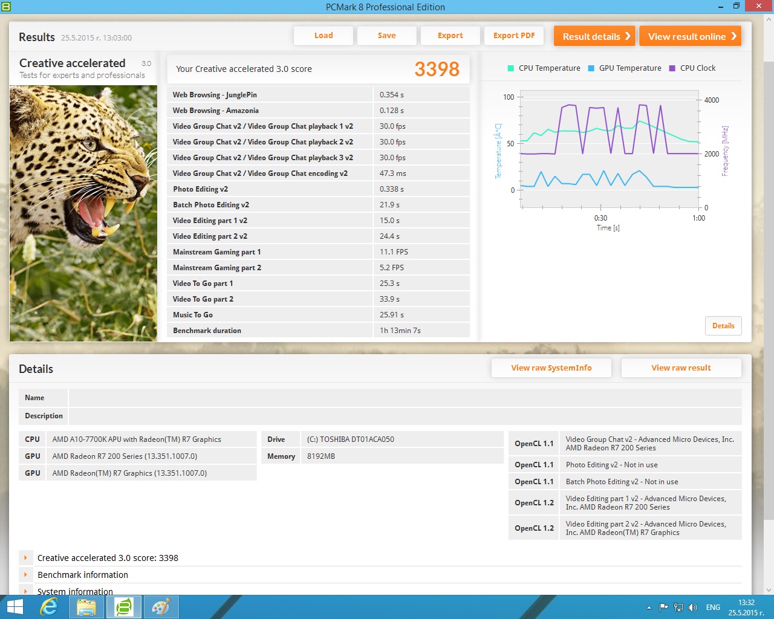Click the ENG language indicator

pos(713,608)
